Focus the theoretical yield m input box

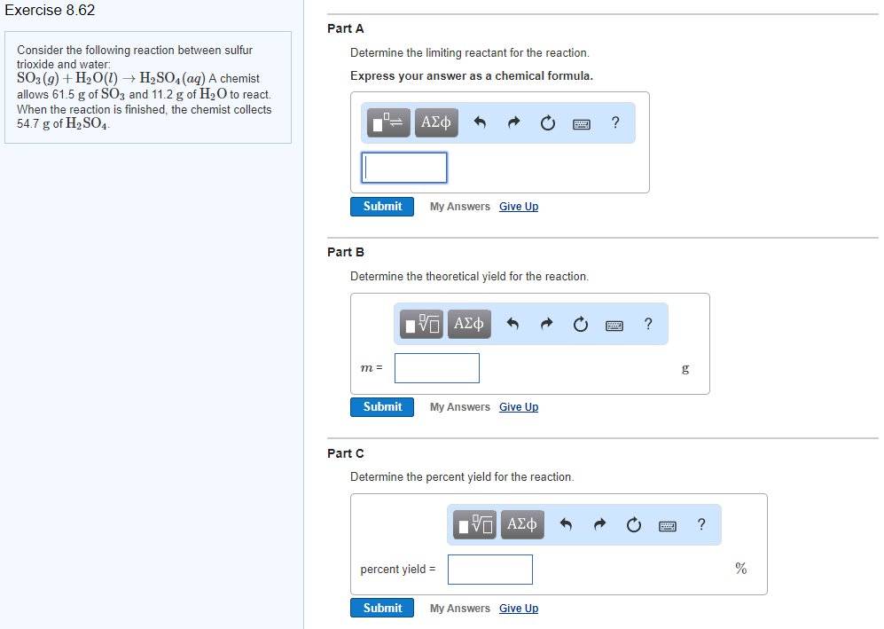click(437, 368)
